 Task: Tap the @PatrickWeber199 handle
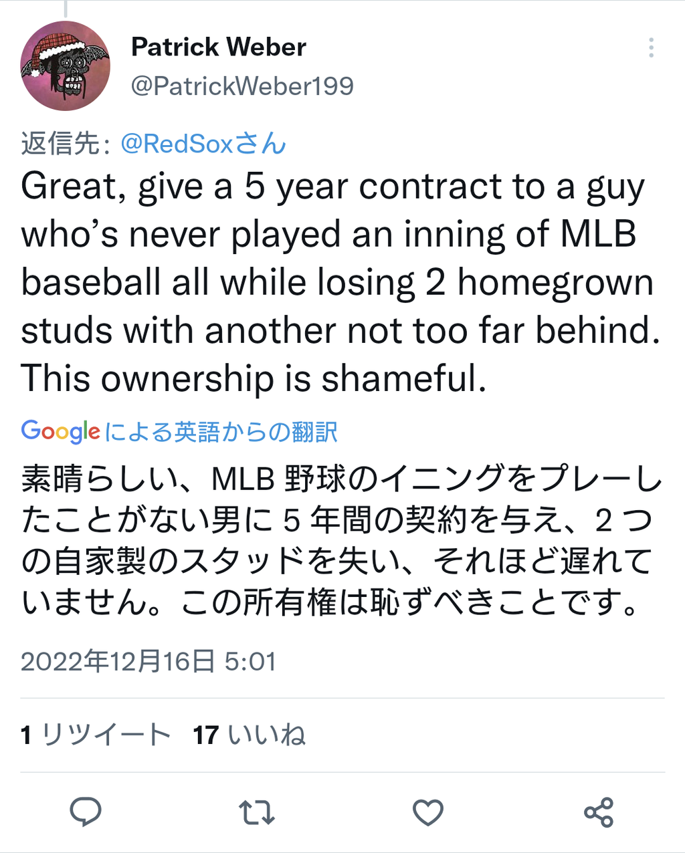(242, 86)
